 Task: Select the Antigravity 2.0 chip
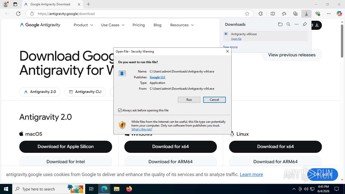40,92
